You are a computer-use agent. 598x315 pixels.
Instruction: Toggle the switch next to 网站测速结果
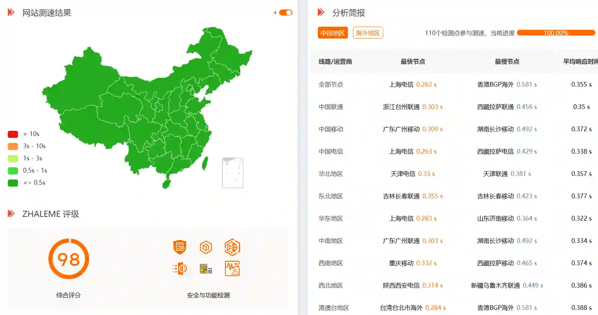pyautogui.click(x=285, y=12)
